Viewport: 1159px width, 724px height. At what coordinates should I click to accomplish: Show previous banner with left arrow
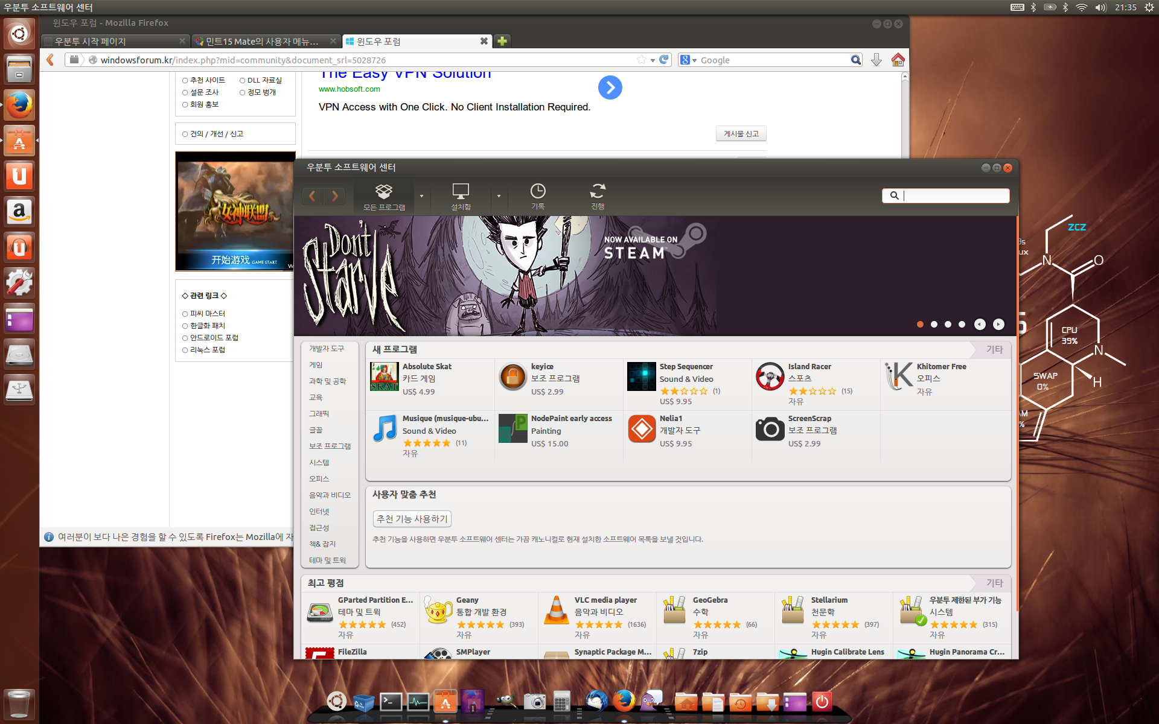point(980,325)
